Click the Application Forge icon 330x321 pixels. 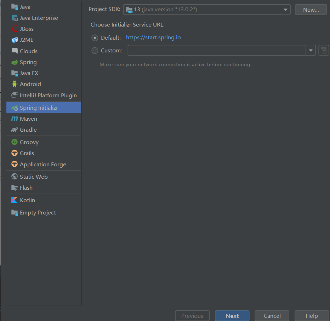15,164
